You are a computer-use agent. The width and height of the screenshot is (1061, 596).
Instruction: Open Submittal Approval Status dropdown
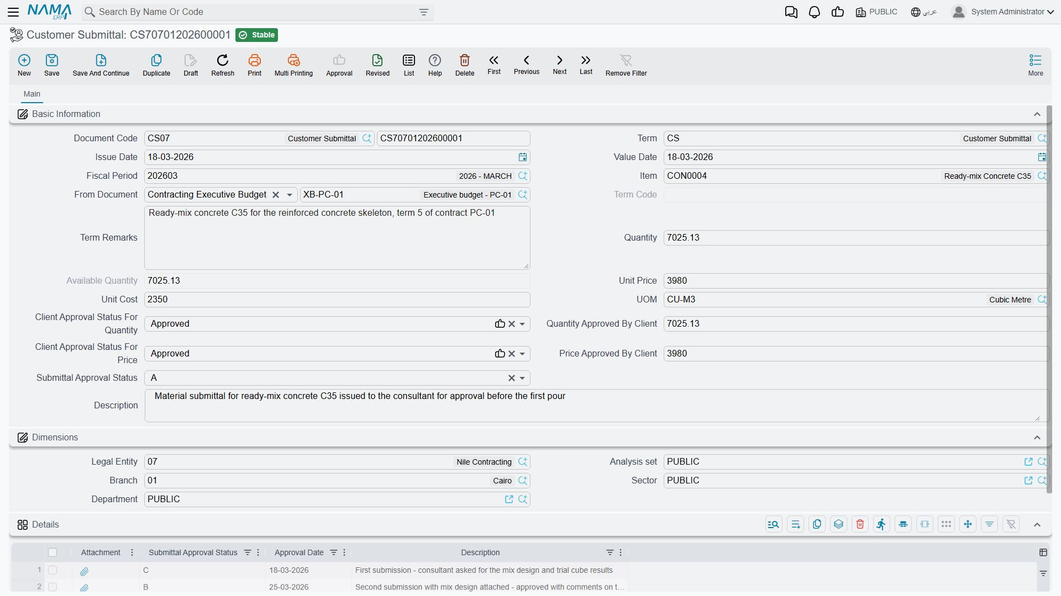pos(522,378)
